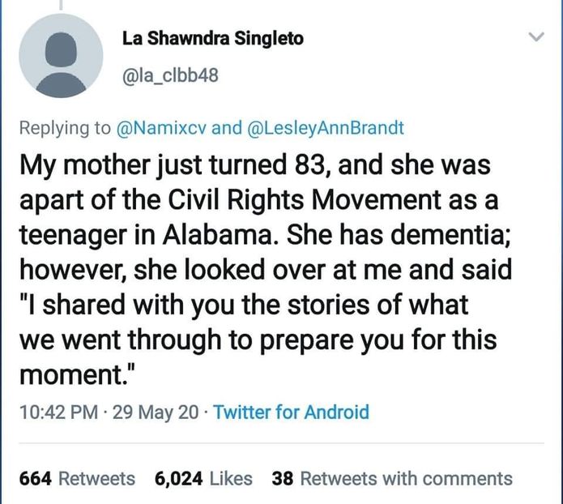Click the gray profile avatar picture

click(61, 56)
